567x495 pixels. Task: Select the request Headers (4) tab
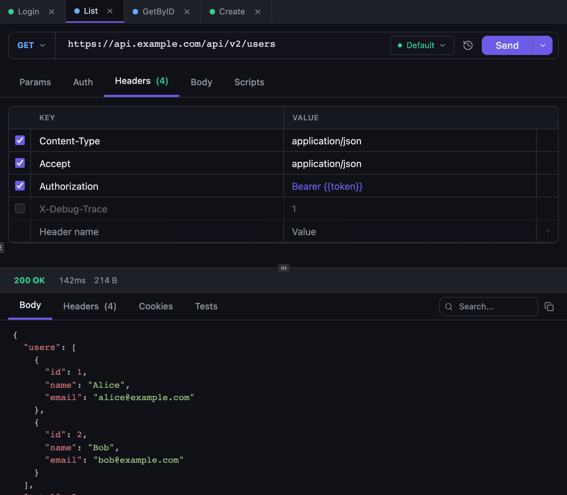(142, 81)
